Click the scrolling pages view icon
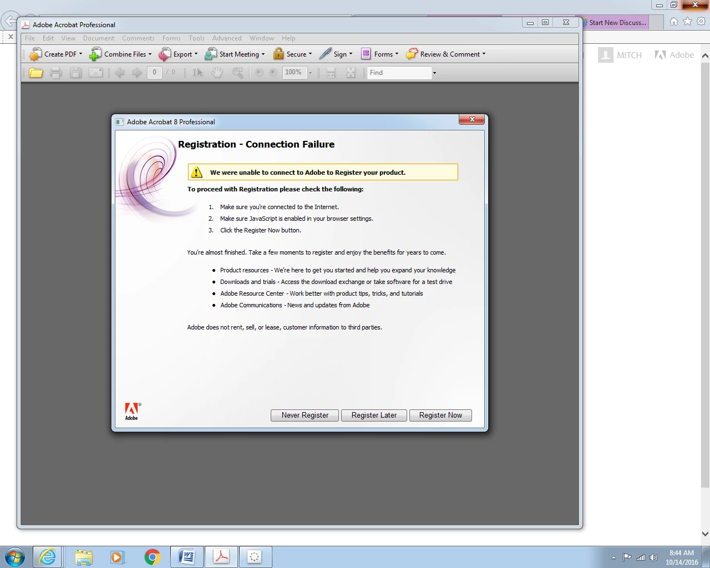The width and height of the screenshot is (710, 568). tap(331, 73)
